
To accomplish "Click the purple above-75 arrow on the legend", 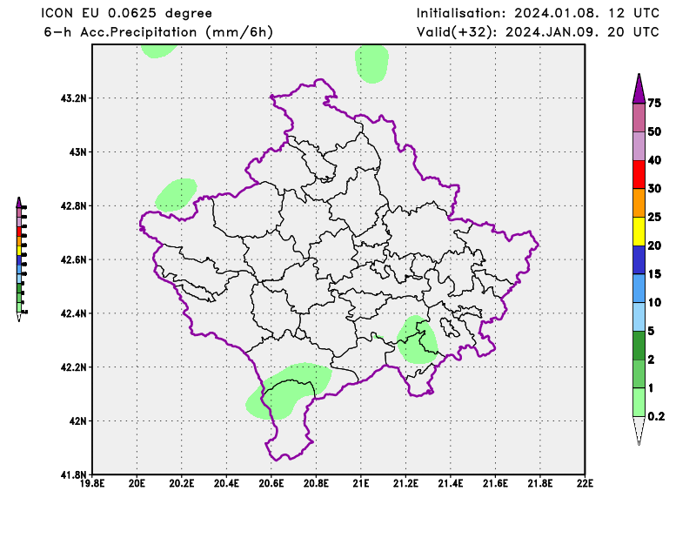I will pyautogui.click(x=639, y=91).
